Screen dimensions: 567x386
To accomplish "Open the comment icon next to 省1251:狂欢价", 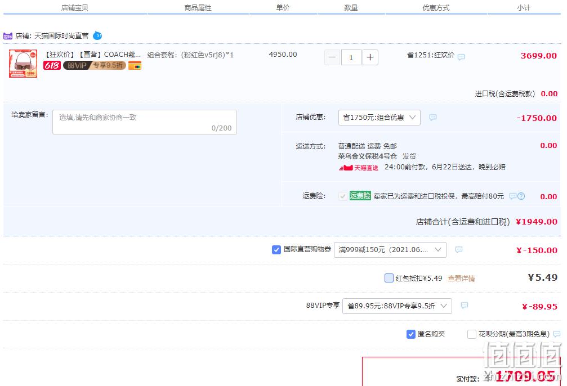I will tap(461, 57).
